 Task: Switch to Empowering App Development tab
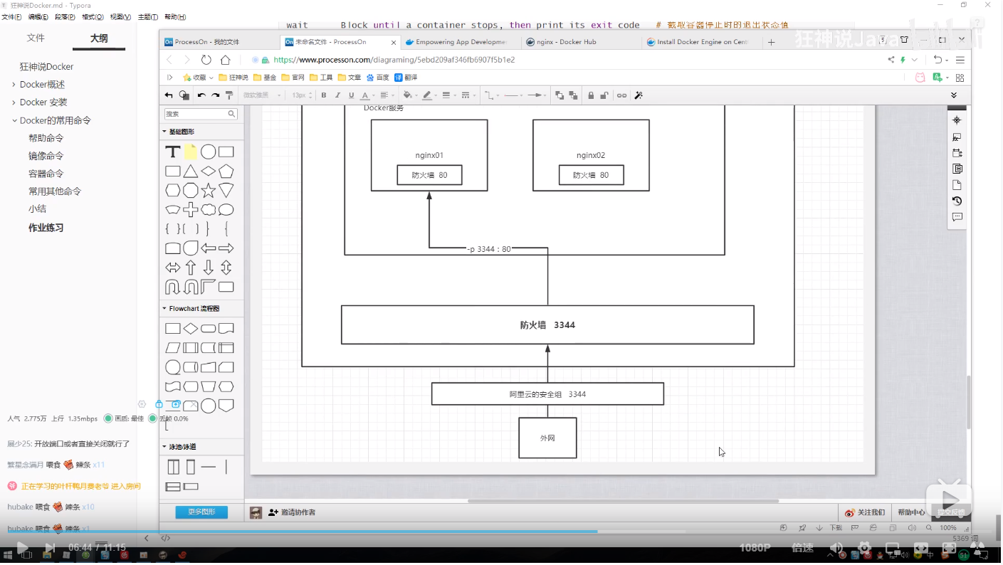[x=461, y=42]
